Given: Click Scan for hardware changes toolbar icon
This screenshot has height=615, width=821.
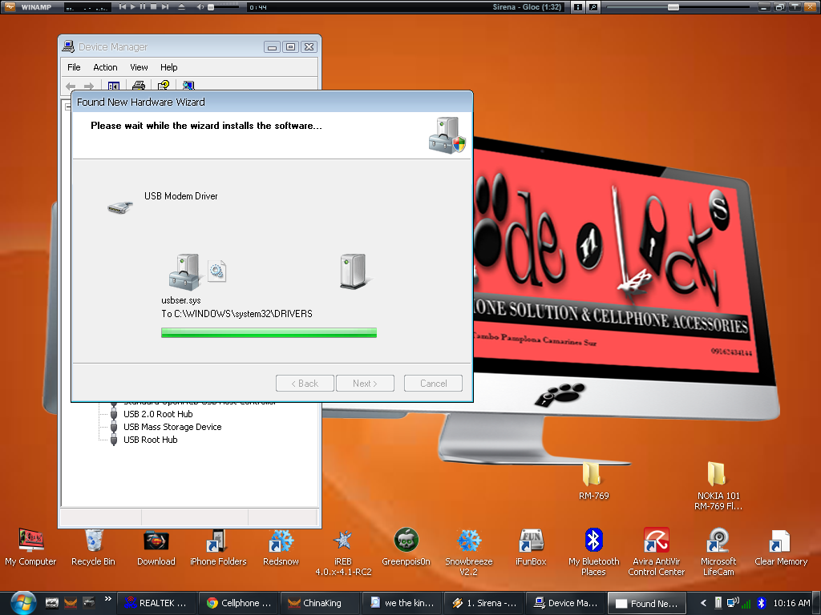Looking at the screenshot, I should click(188, 86).
